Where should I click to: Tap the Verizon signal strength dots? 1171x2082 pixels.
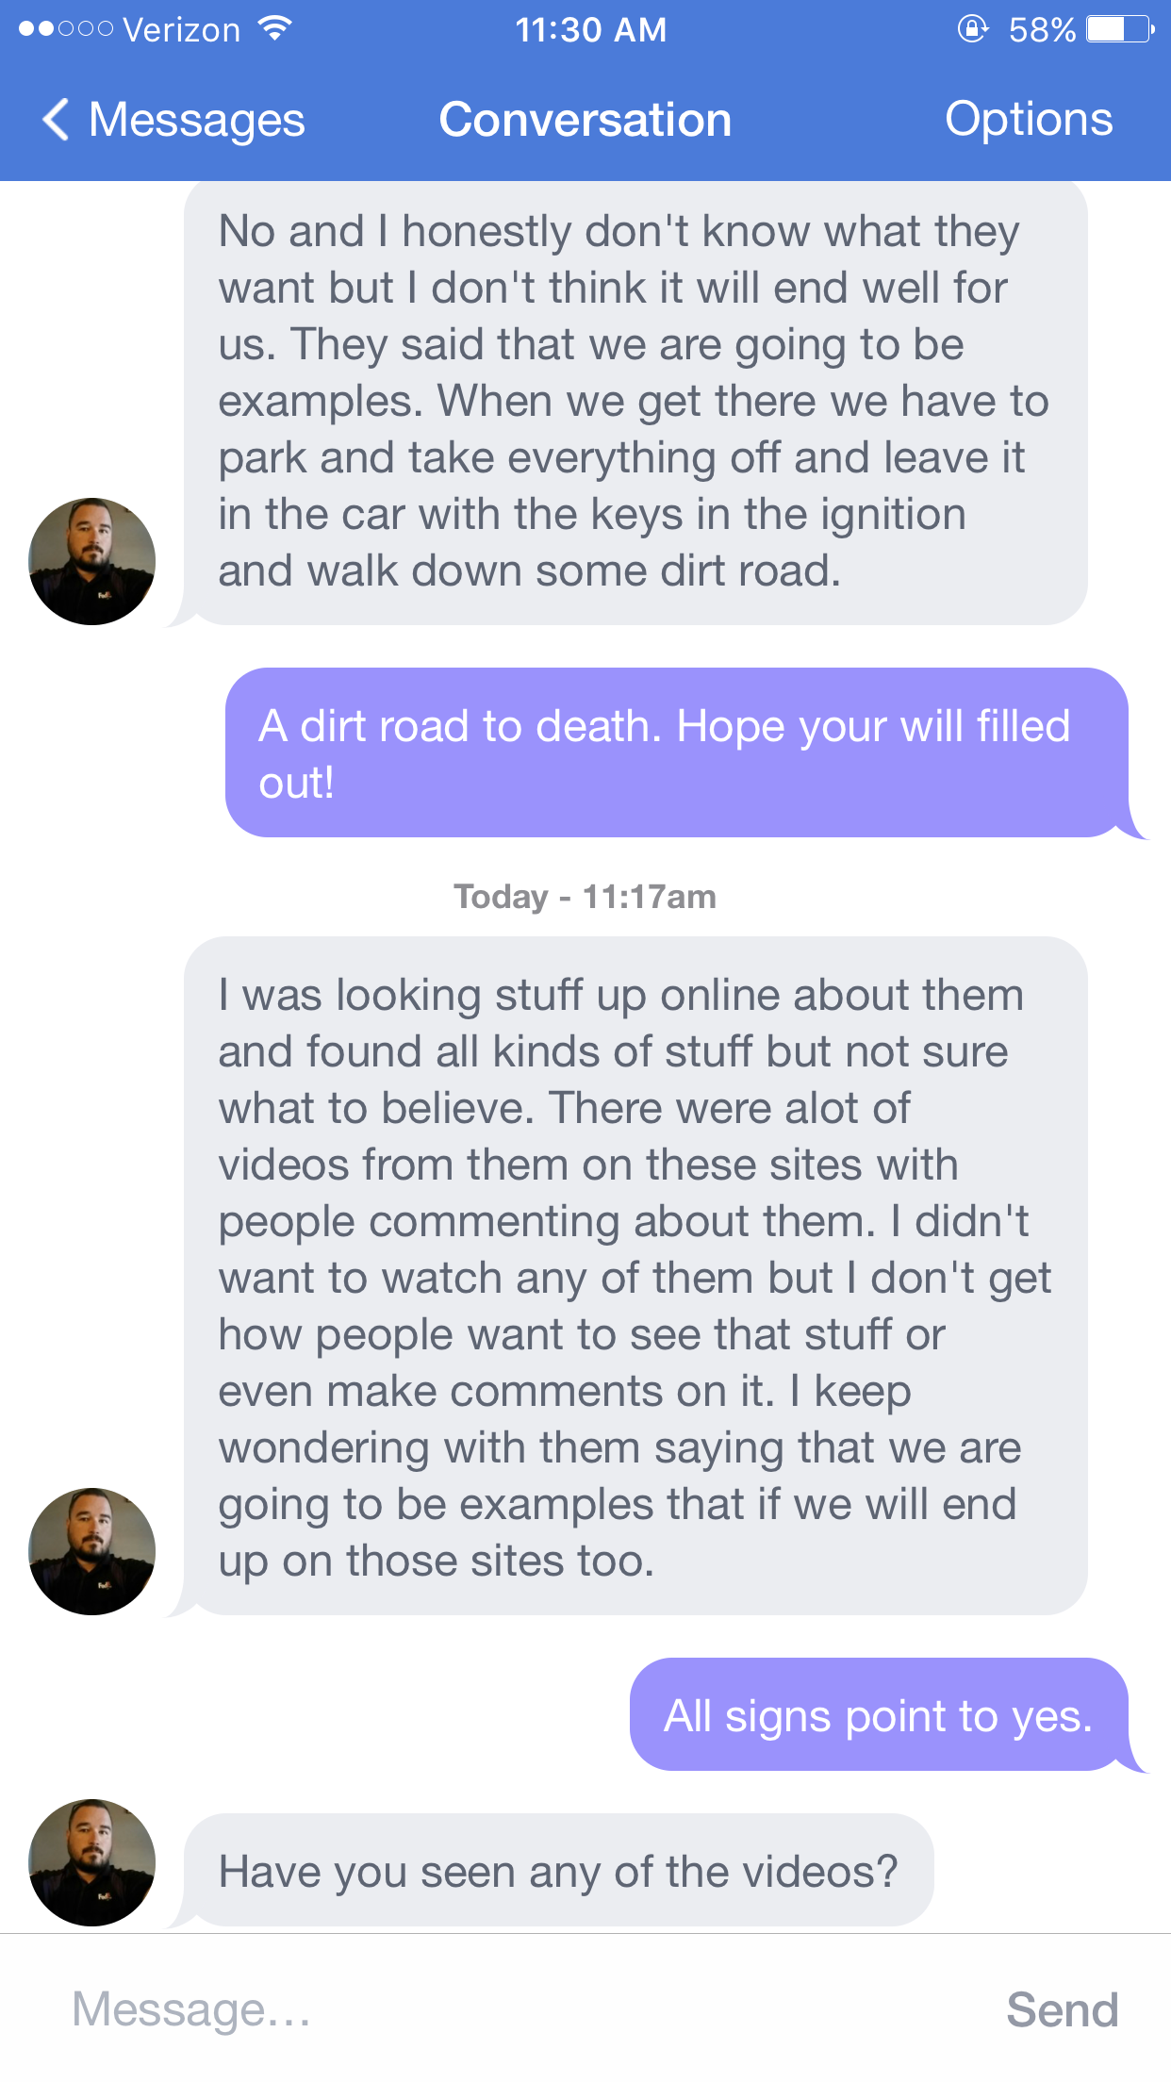pos(65,29)
